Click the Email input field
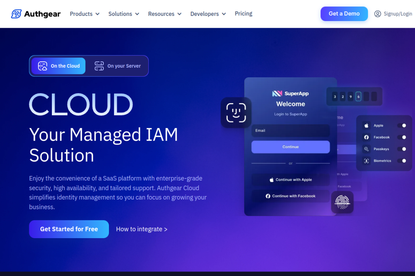The width and height of the screenshot is (415, 276). pos(290,130)
